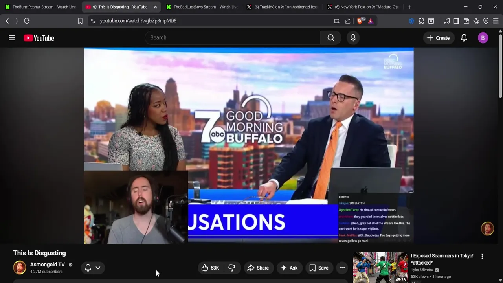
Task: Switch to New York Post on X tab
Action: 363,7
